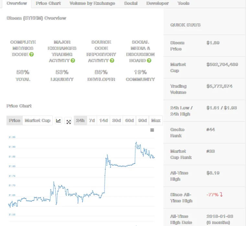Click the Steem (STEEM) Overview heading
246x226 pixels.
pos(36,18)
